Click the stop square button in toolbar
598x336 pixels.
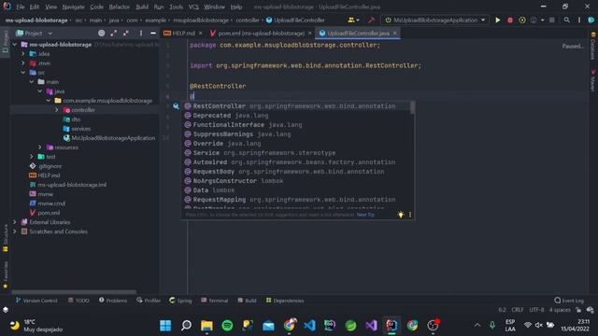click(551, 20)
